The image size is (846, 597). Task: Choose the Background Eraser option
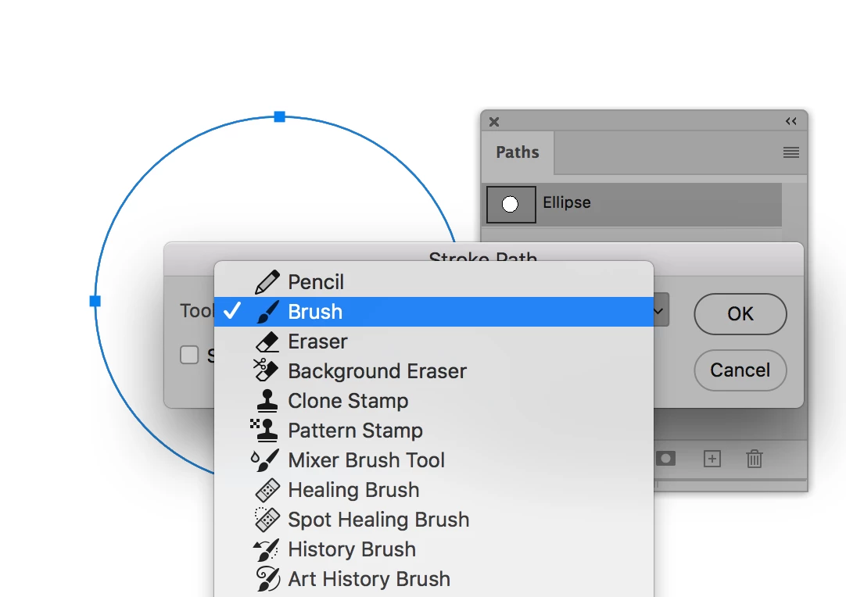point(434,371)
